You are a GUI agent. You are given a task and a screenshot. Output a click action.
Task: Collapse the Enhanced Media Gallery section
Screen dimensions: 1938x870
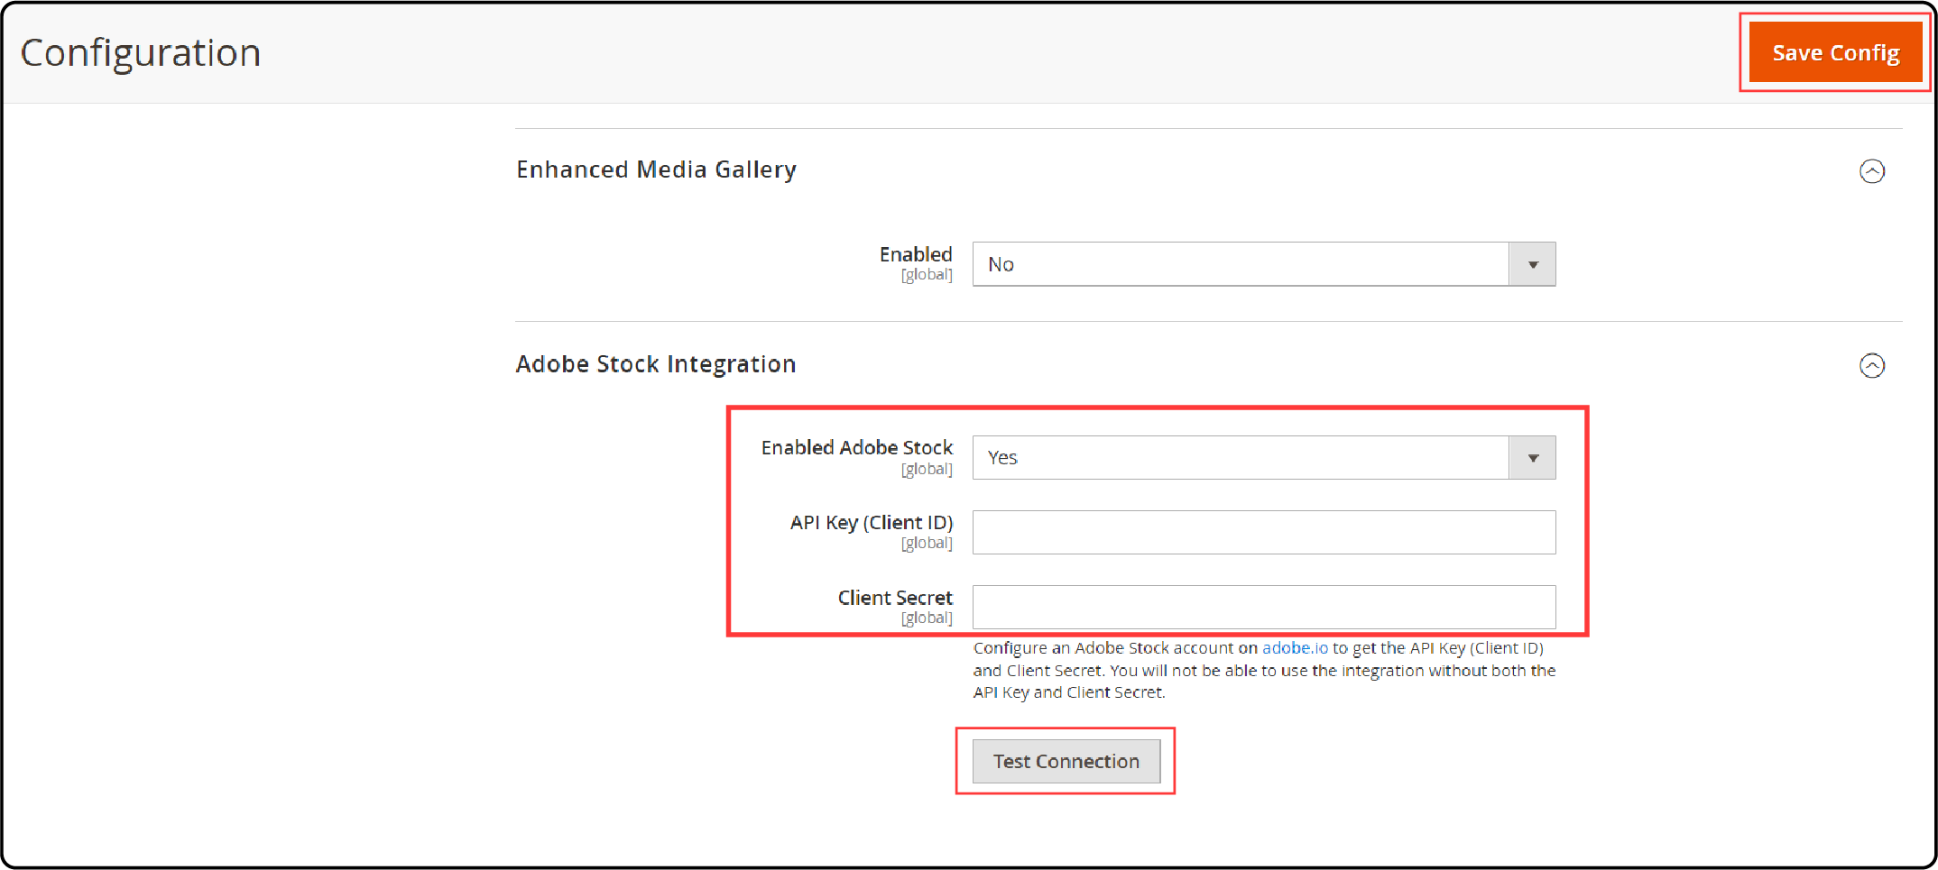point(1872,171)
